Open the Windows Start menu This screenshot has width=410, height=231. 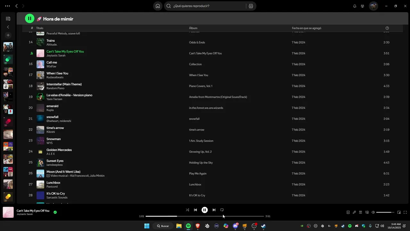[x=147, y=226]
